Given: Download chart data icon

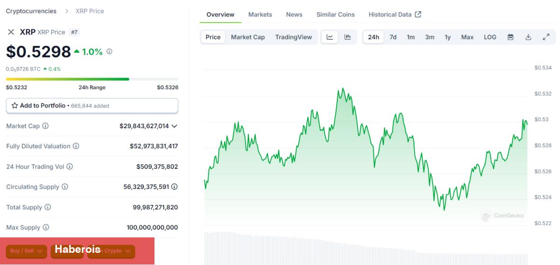Looking at the screenshot, I should [x=528, y=37].
